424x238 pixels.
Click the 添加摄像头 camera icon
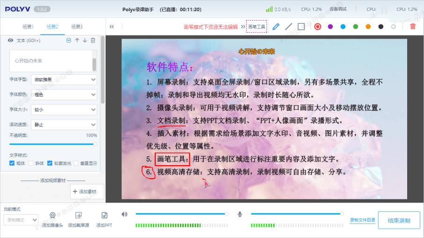pos(53,215)
